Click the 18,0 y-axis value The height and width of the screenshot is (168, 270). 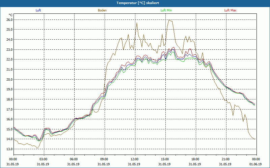9,99
